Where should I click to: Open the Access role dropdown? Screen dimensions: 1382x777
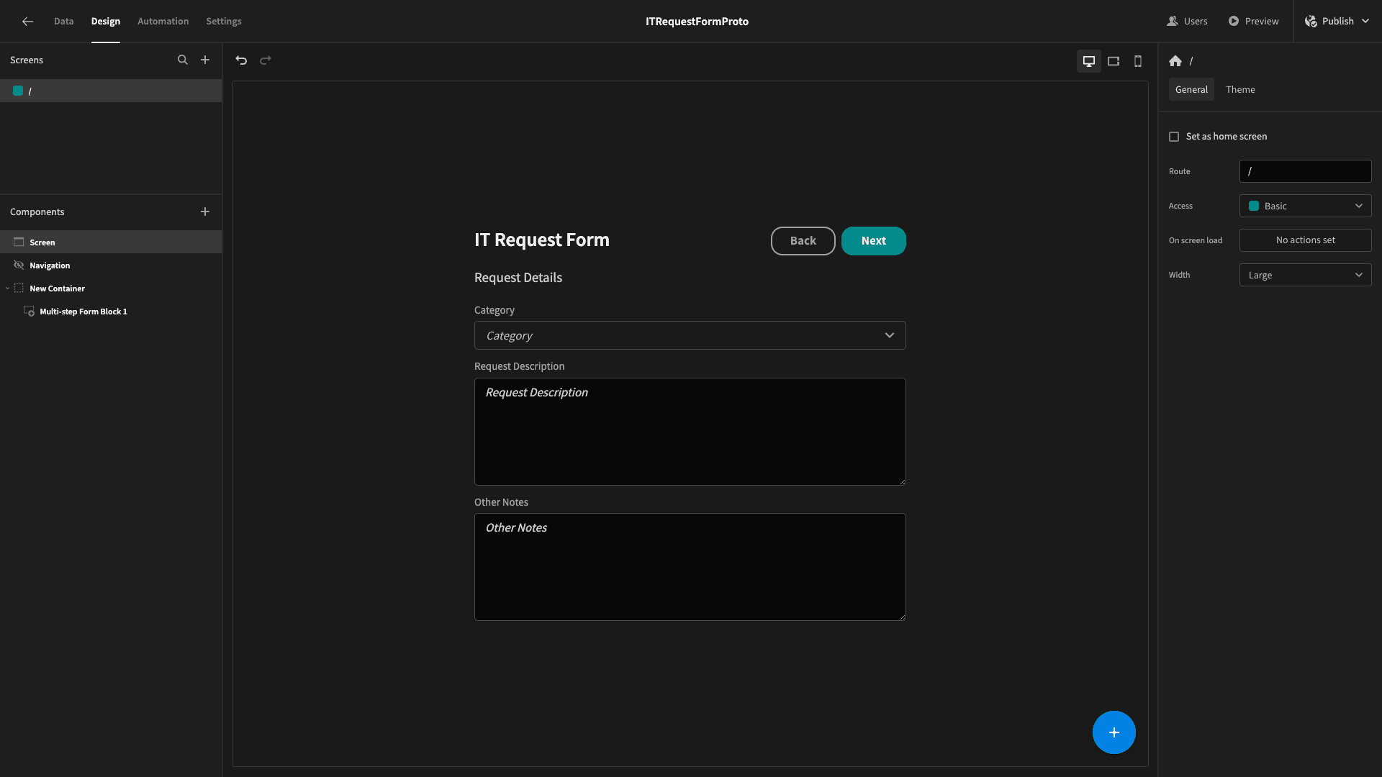1305,206
